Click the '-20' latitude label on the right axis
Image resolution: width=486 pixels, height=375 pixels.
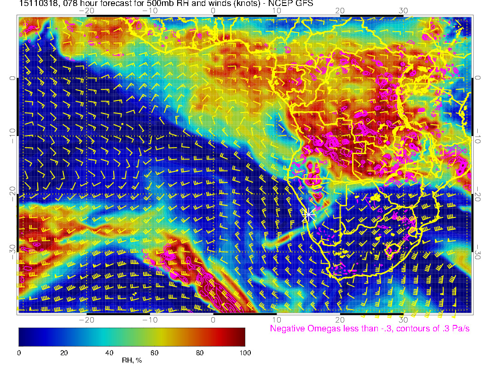click(478, 195)
